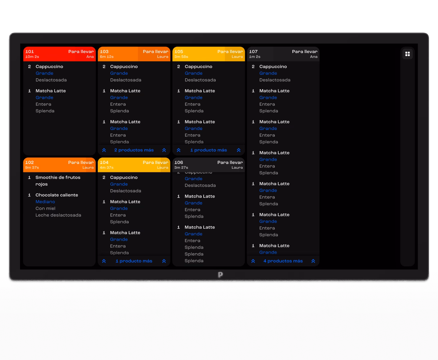Click left chevron in order 105 footer
The image size is (438, 360).
[x=179, y=150]
